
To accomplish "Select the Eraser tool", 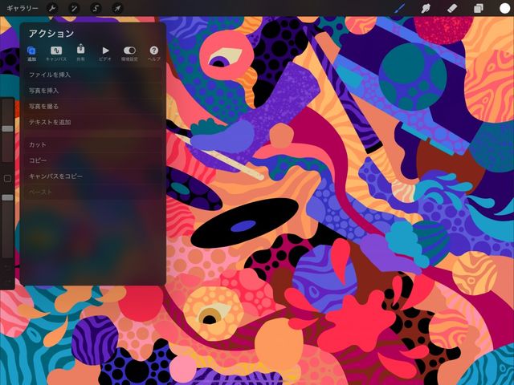I will pos(452,8).
